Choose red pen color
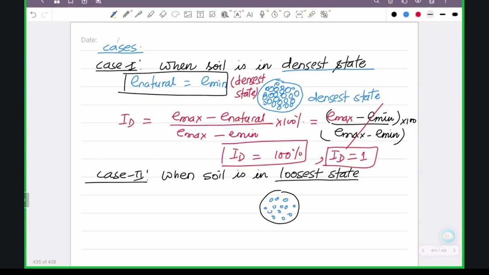Viewport: 489px width, 275px height. click(x=418, y=15)
